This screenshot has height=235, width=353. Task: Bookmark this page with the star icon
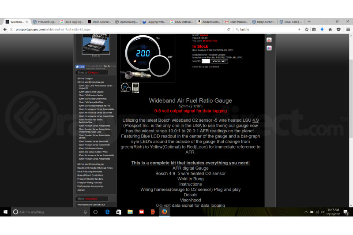307,30
